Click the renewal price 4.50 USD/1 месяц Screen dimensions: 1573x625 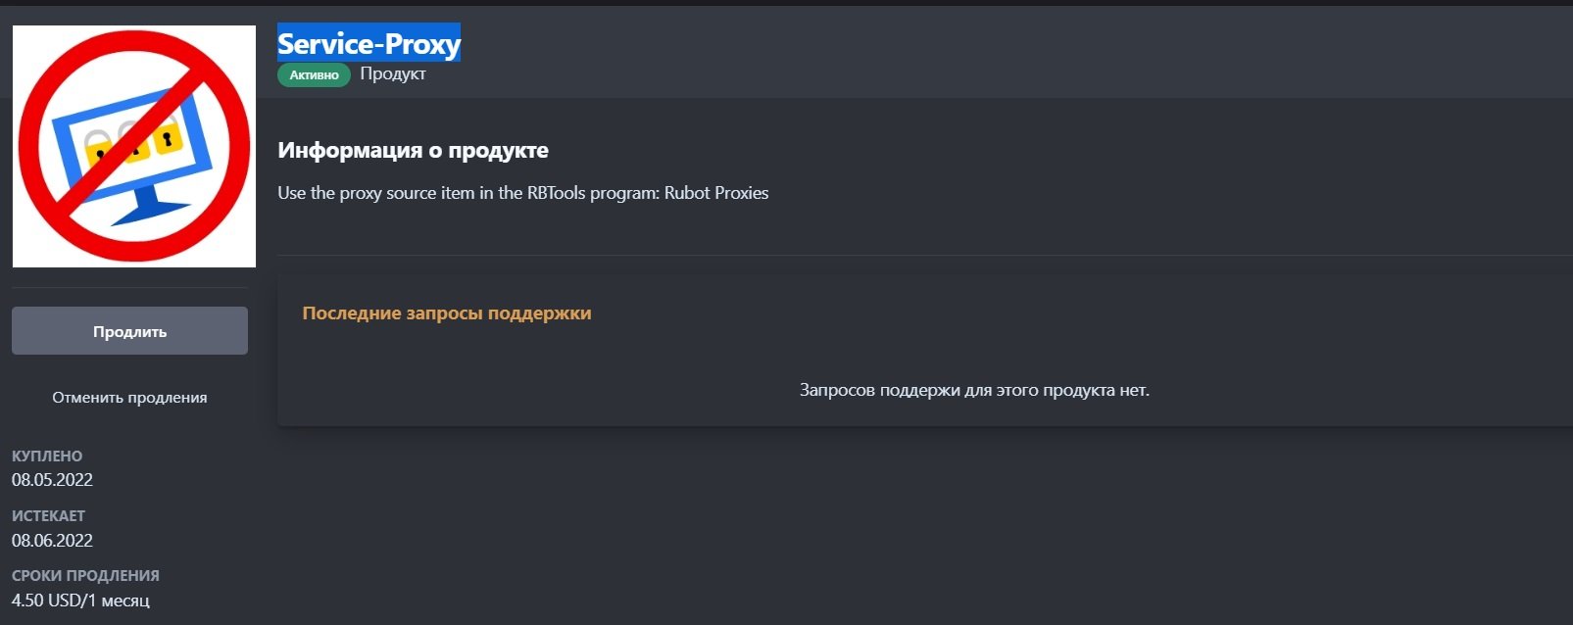coord(80,601)
